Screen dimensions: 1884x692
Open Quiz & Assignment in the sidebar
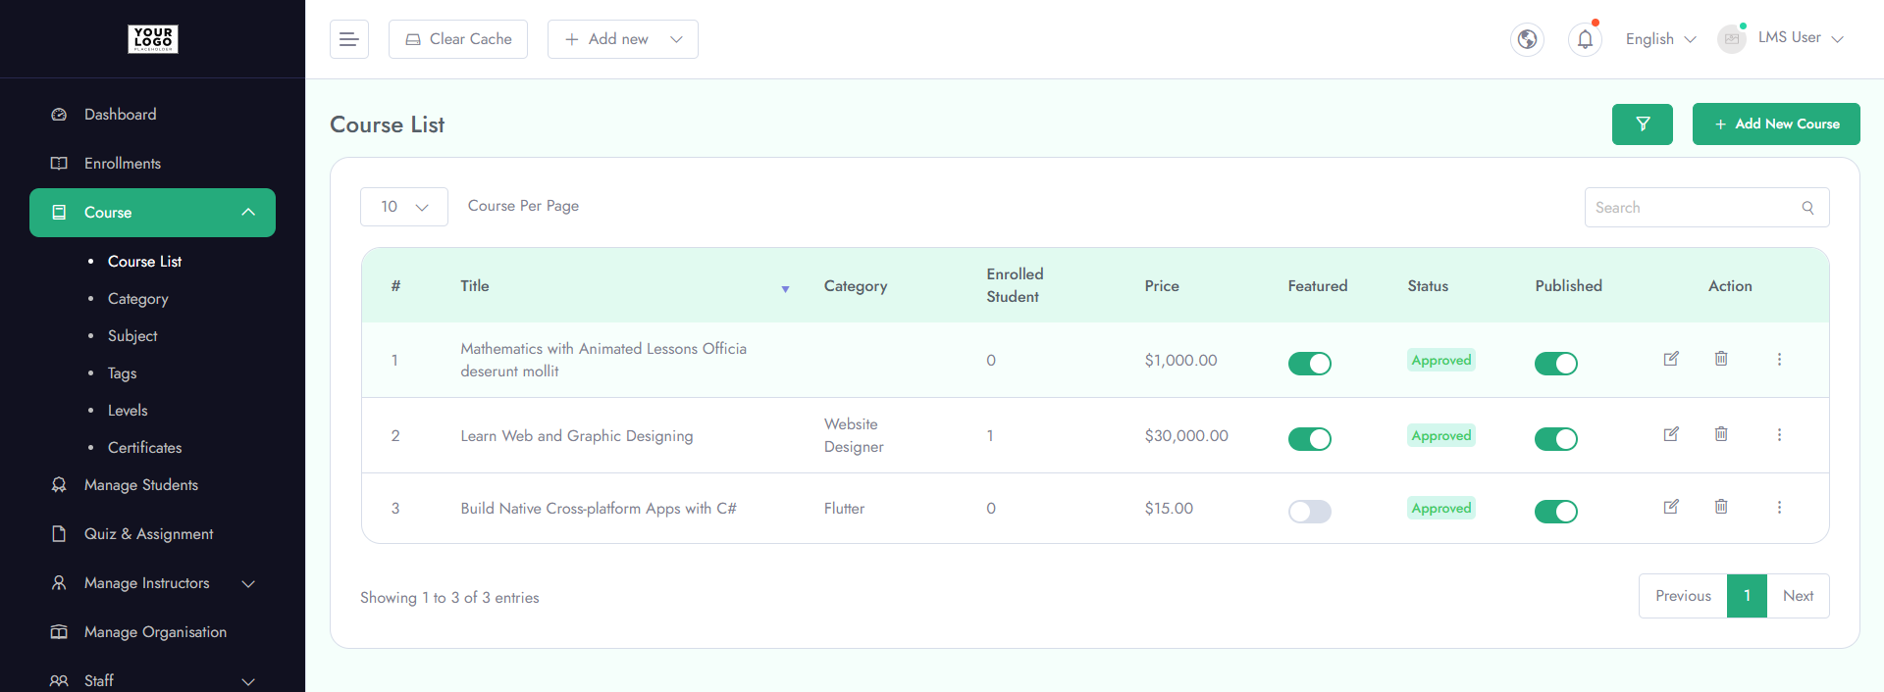[x=148, y=534]
